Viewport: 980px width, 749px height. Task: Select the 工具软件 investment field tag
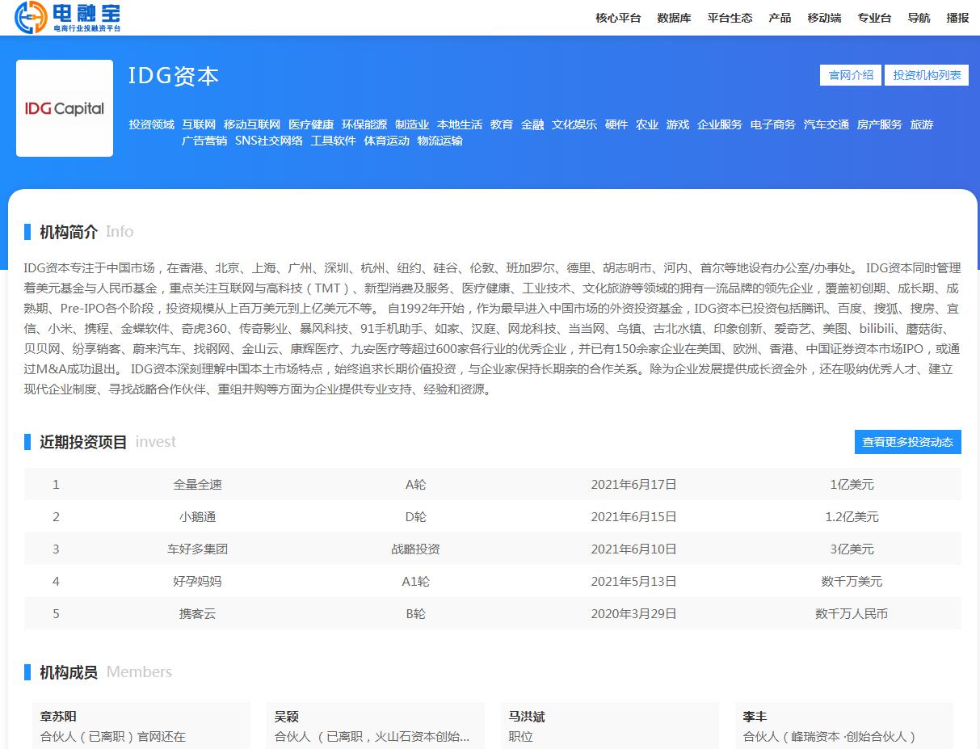334,141
